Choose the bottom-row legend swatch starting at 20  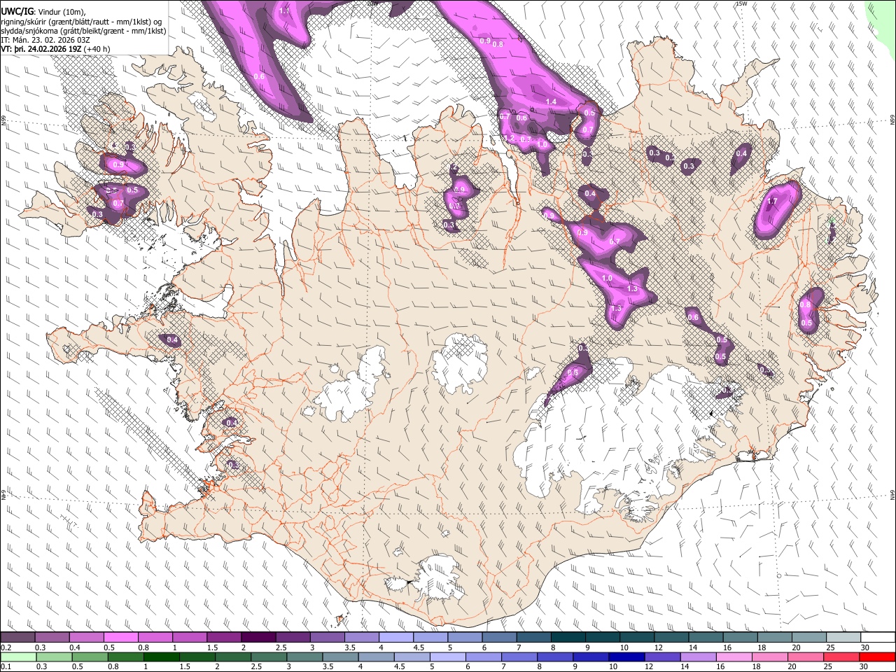(x=806, y=657)
